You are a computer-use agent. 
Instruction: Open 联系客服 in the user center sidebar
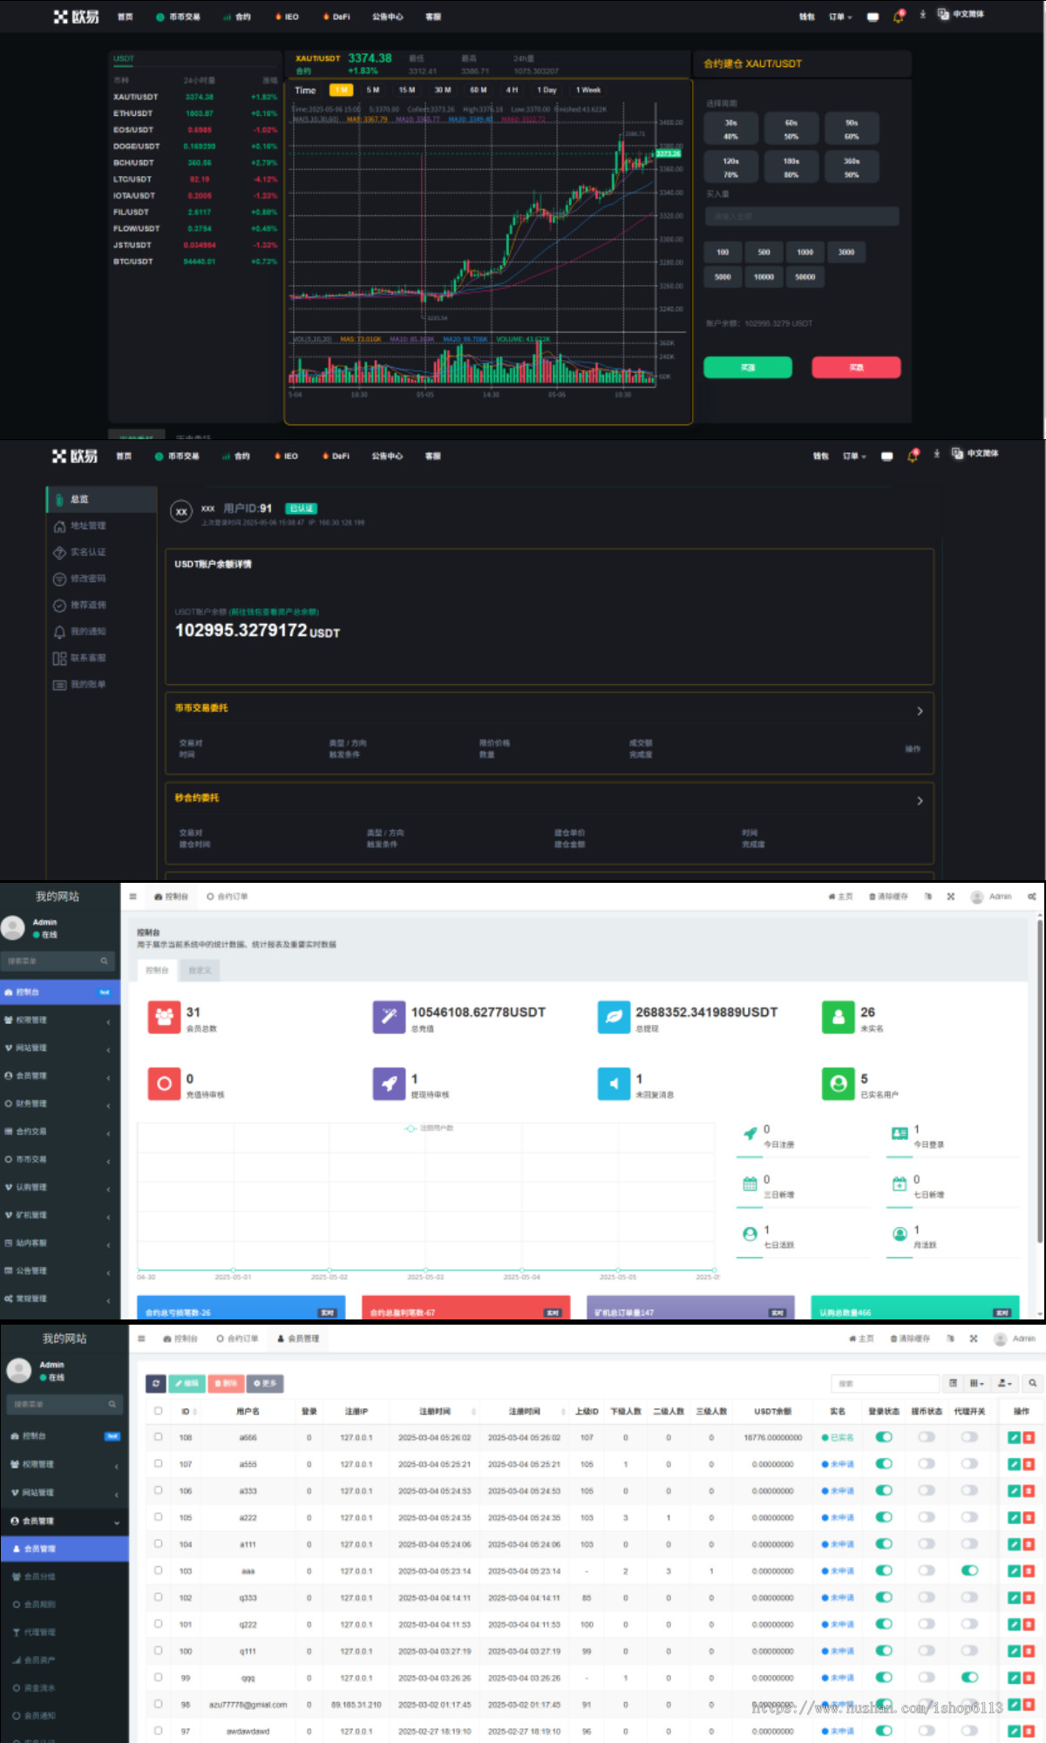(x=79, y=658)
